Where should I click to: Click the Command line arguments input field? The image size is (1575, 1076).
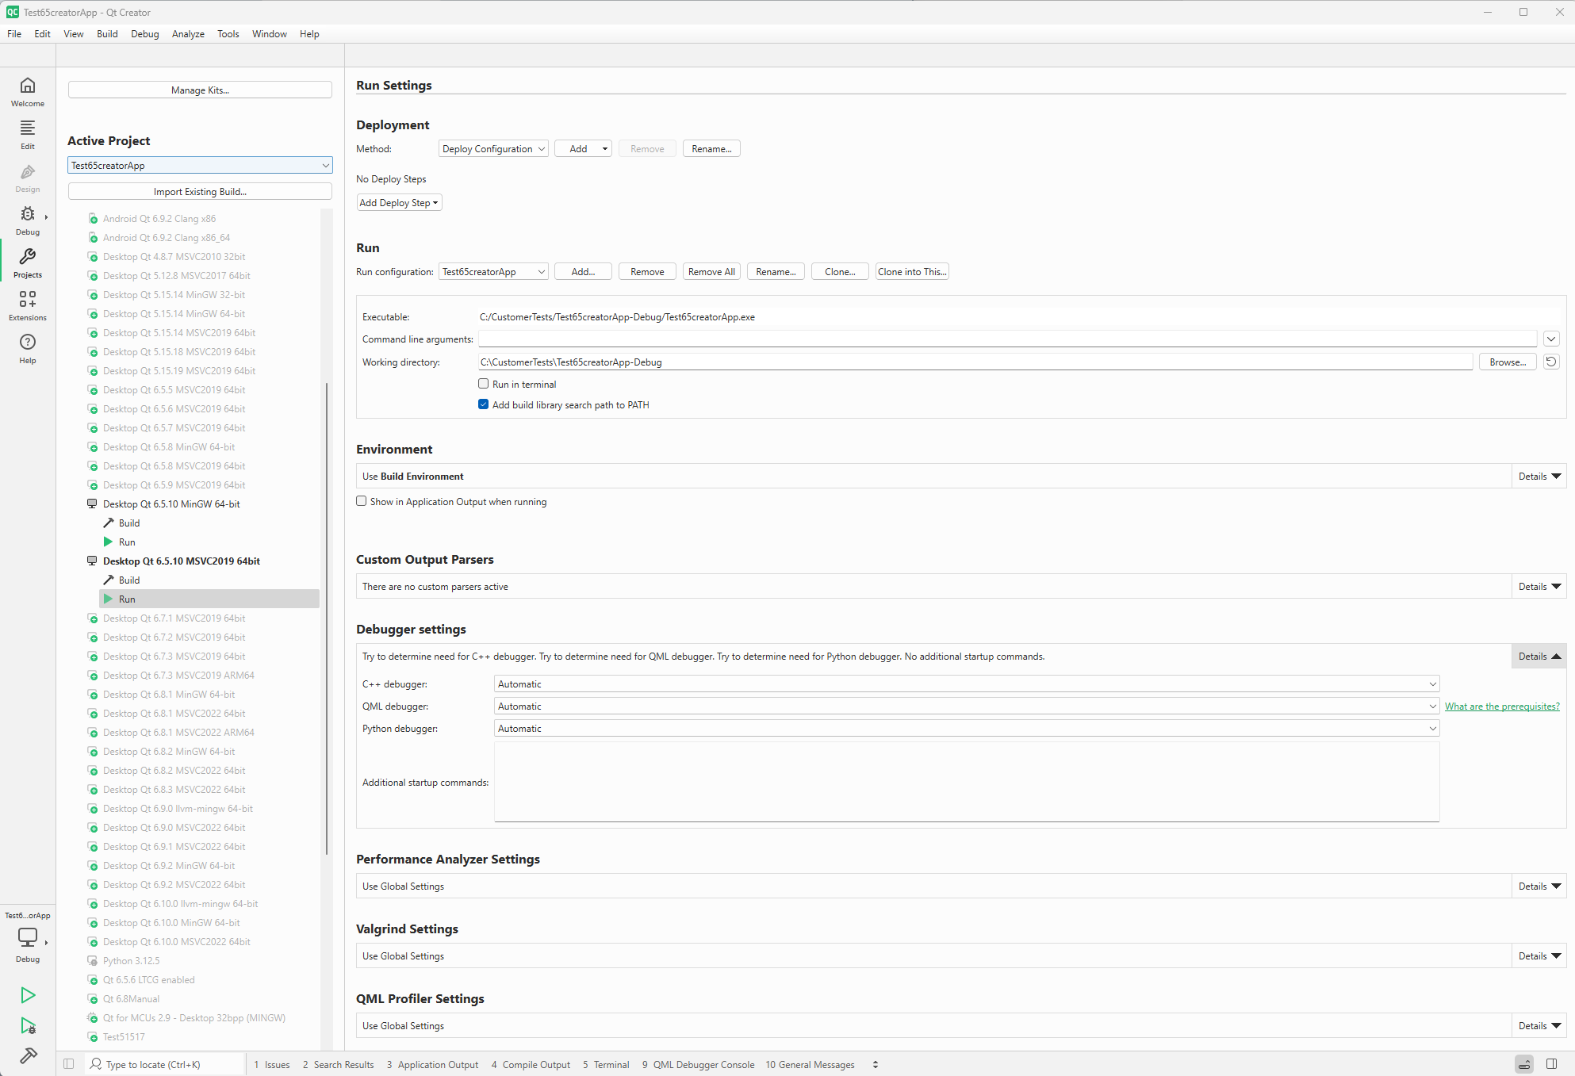pyautogui.click(x=1007, y=339)
